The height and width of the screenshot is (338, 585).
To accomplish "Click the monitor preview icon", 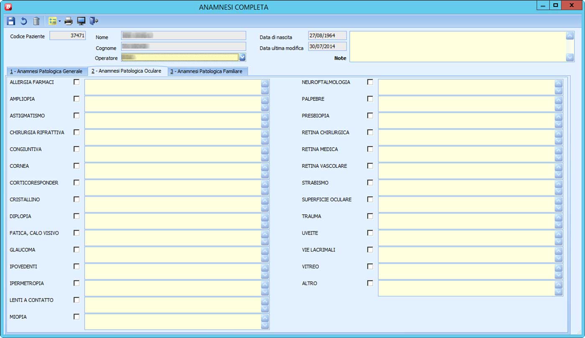I will click(81, 21).
